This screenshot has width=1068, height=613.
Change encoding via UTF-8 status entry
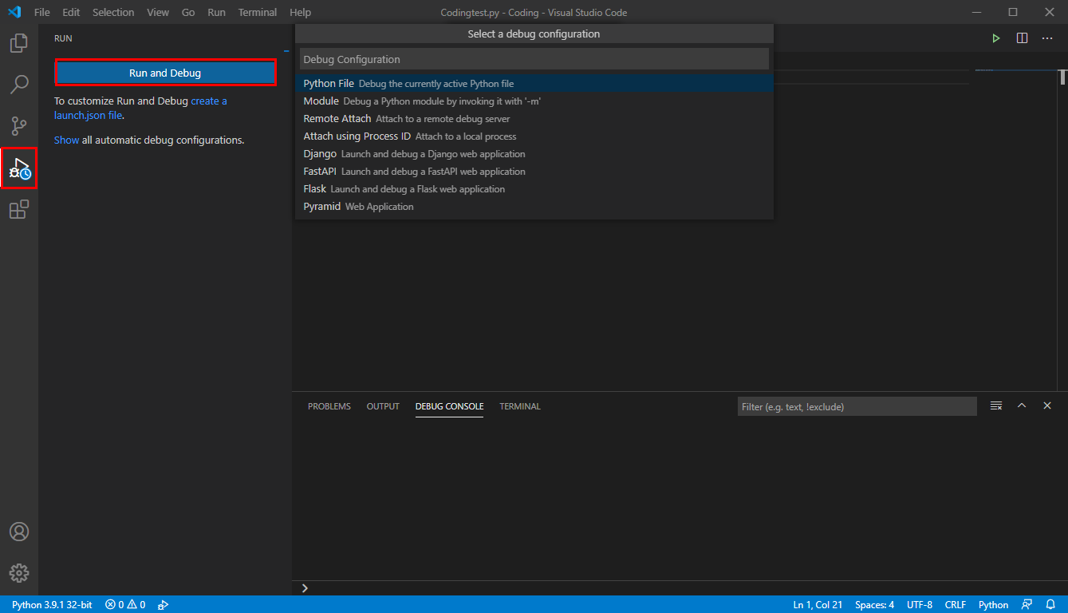click(920, 605)
